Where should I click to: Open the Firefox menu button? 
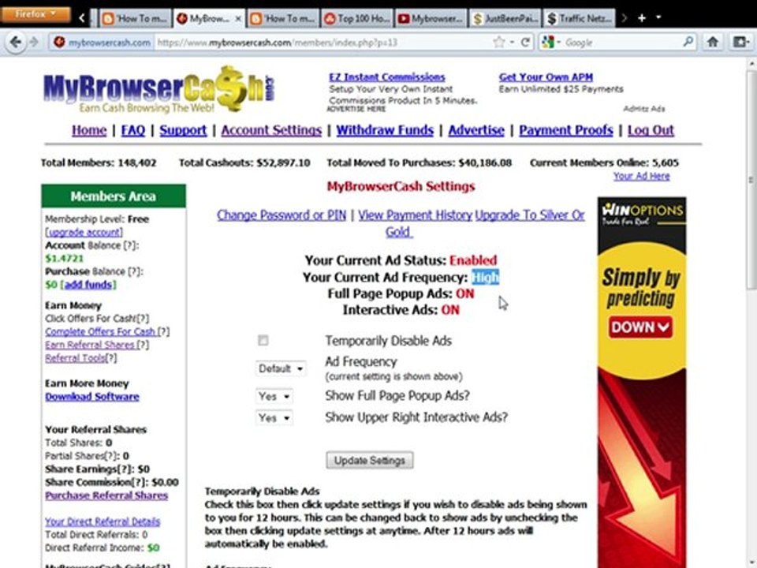[x=35, y=14]
